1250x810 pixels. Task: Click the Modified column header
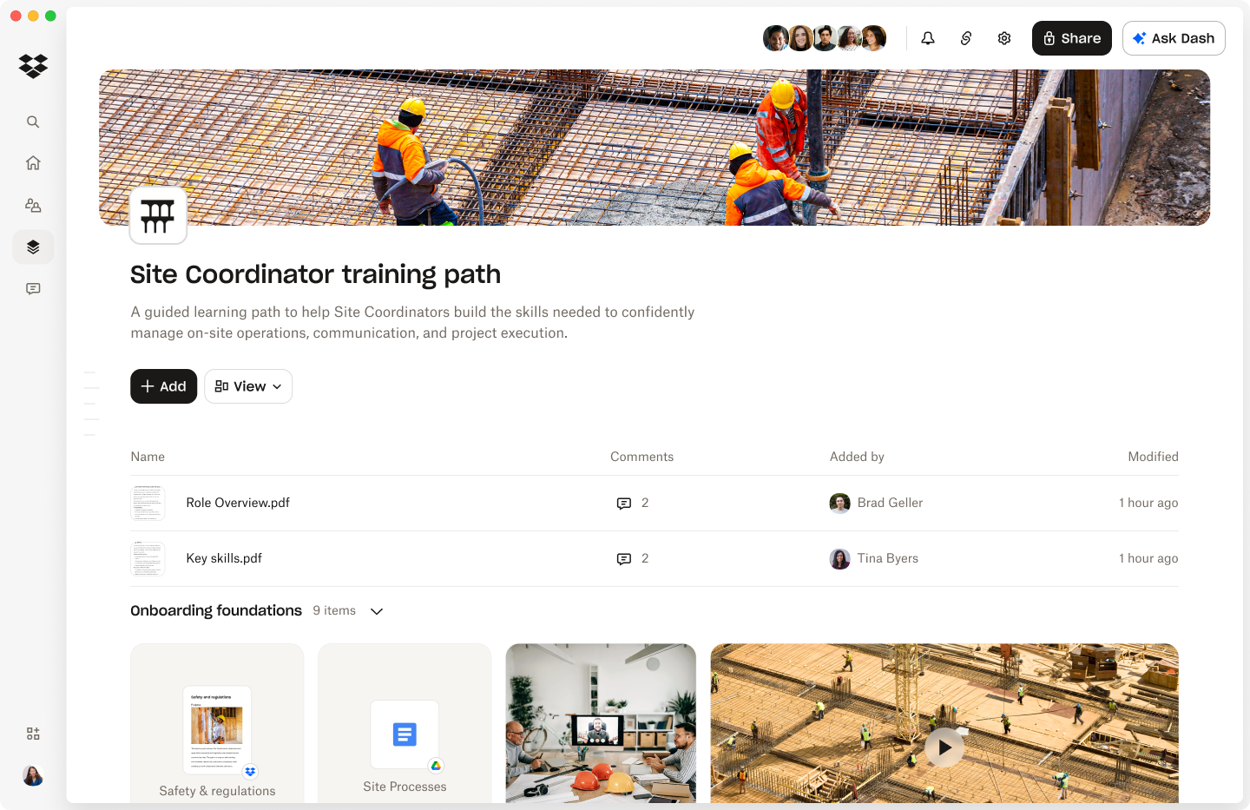(x=1153, y=457)
